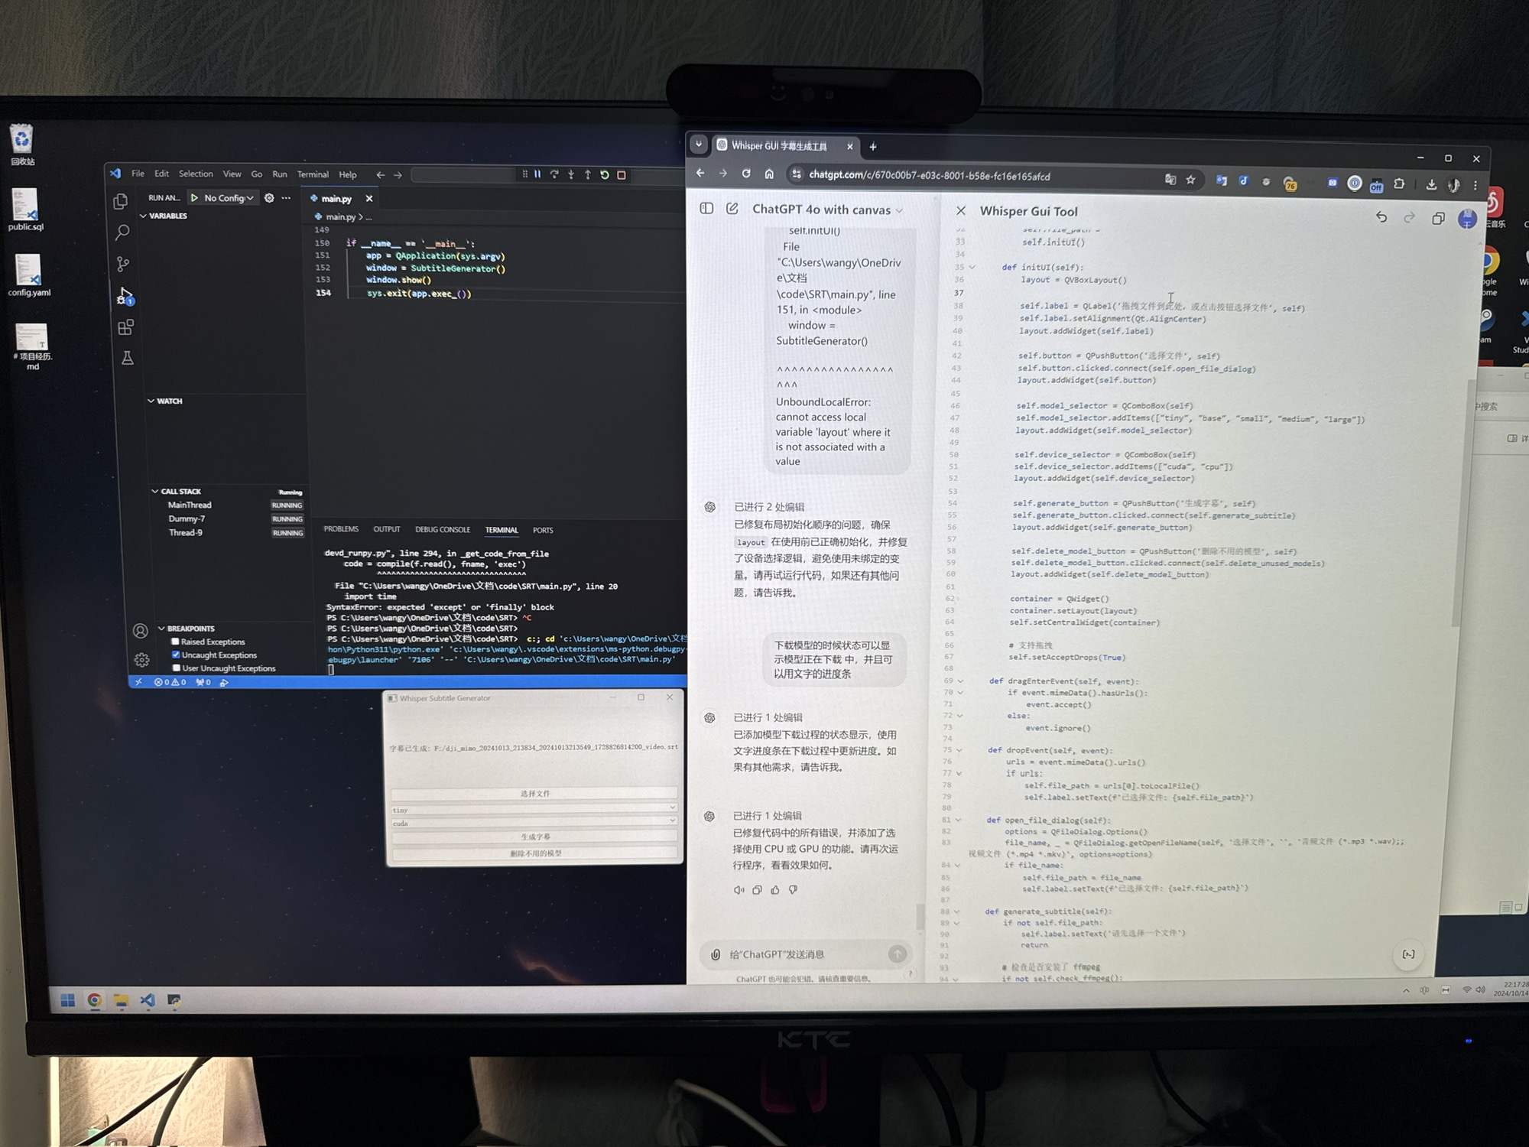Image resolution: width=1529 pixels, height=1147 pixels.
Task: Disable the Uncaught Exceptions breakpoint
Action: pyautogui.click(x=176, y=655)
